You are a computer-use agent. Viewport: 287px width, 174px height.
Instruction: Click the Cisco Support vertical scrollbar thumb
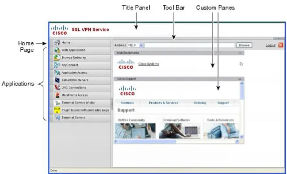pos(241,92)
